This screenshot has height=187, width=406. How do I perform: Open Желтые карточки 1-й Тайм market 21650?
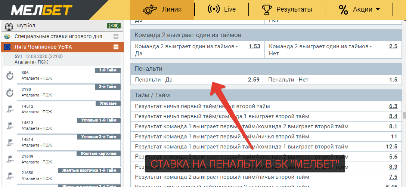tap(69, 175)
